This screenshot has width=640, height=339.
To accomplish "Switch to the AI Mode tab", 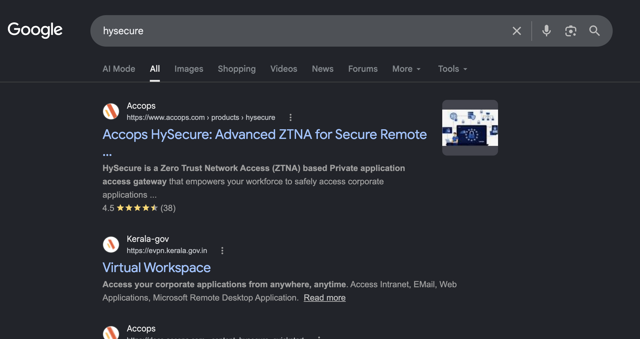I will pos(119,69).
